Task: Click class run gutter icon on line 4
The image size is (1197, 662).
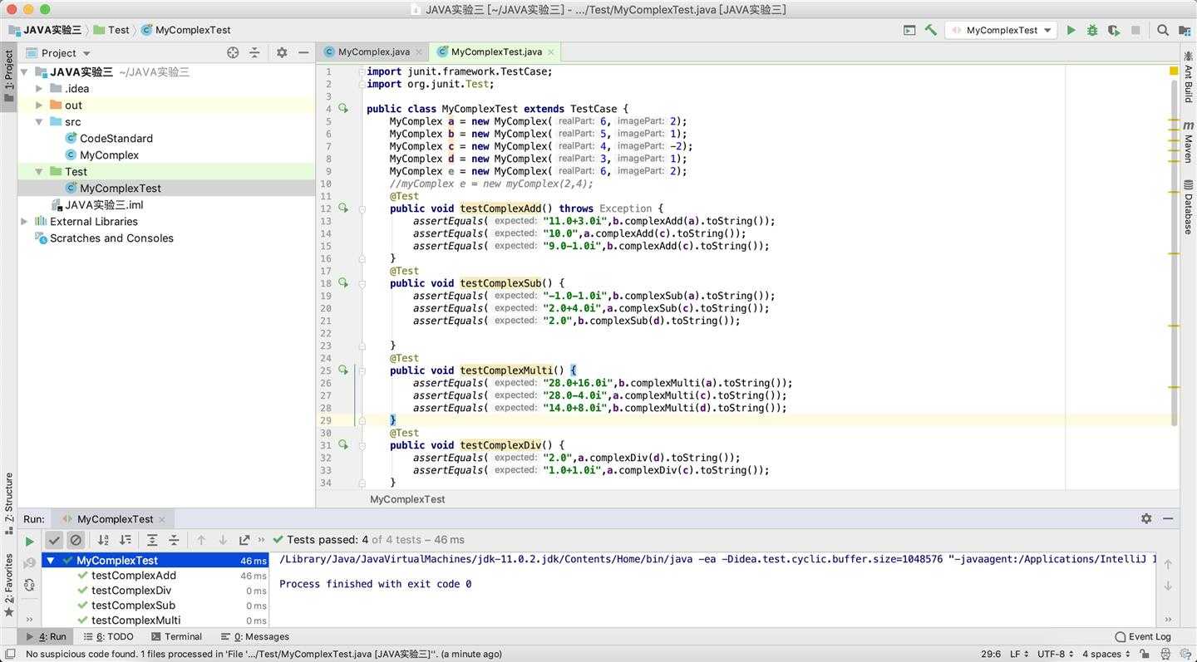Action: 342,109
